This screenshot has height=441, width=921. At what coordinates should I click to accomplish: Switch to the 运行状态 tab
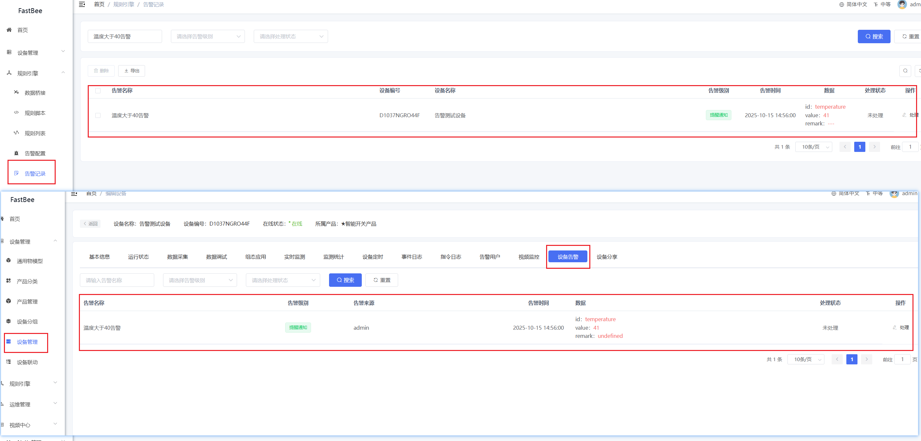tap(138, 257)
